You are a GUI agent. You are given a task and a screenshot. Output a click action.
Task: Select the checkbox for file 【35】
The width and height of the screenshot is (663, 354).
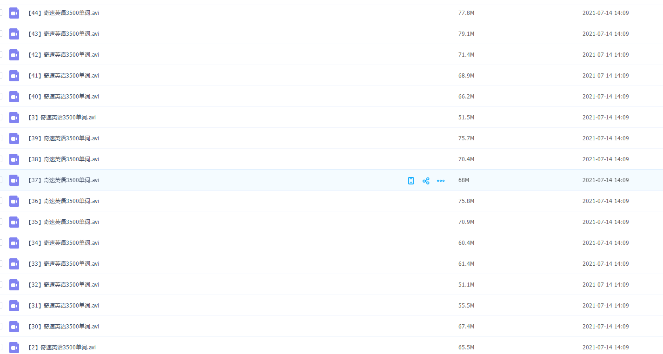0,222
